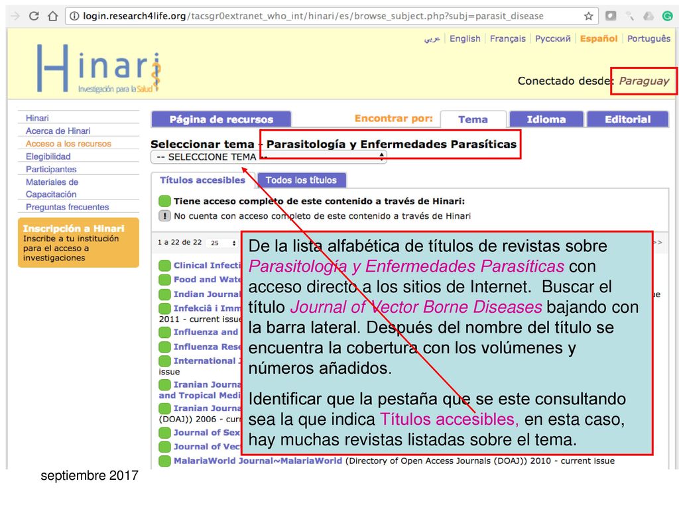The image size is (679, 509).
Task: Open the Influenza and journal link
Action: 206,332
